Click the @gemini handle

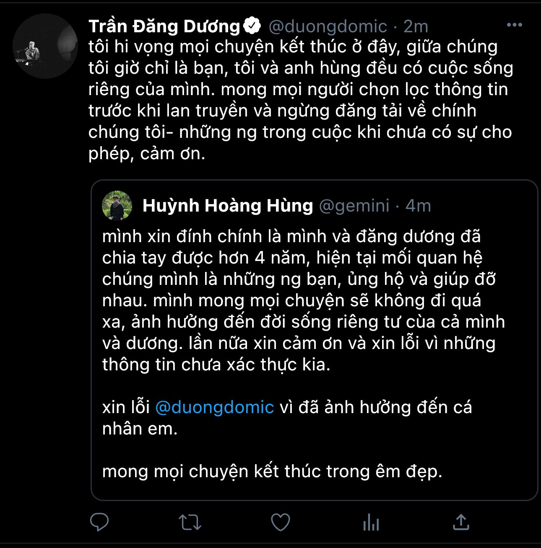tap(354, 206)
